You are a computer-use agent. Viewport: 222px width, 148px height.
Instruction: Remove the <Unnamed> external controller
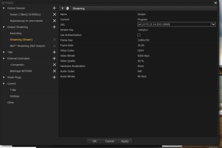54,65
